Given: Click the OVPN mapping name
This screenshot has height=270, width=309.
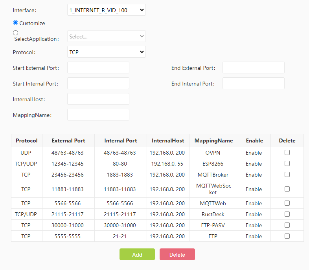Looking at the screenshot, I should coord(213,153).
